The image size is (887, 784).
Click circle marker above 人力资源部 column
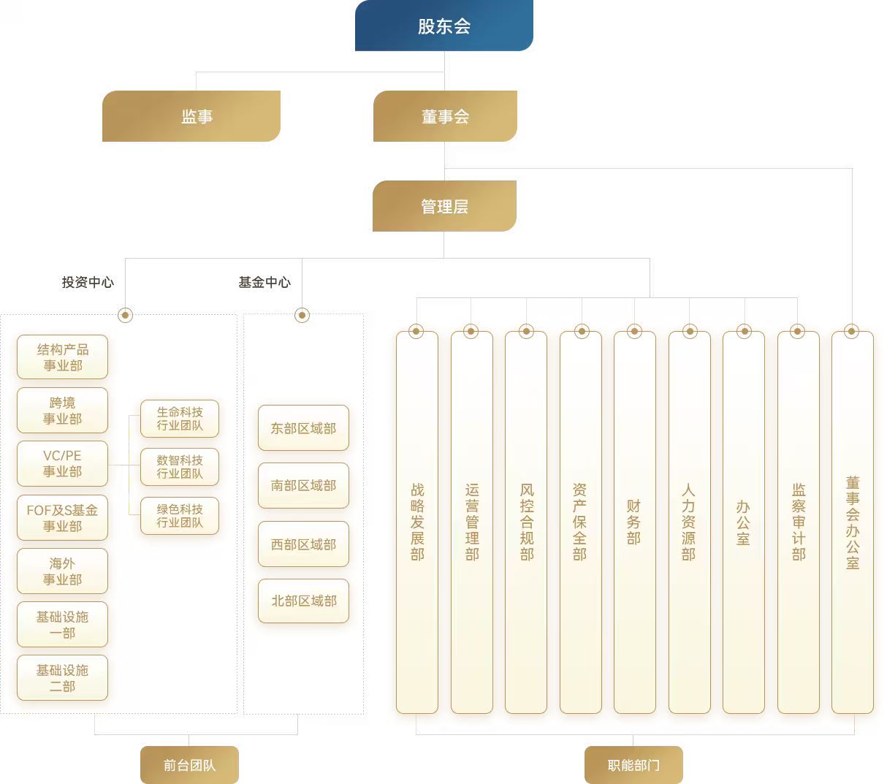(689, 331)
